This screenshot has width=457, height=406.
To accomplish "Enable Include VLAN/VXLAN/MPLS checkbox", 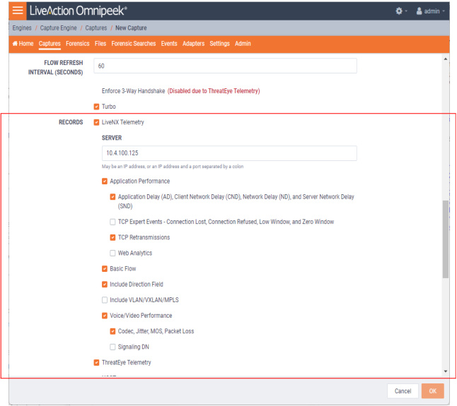I will (105, 300).
